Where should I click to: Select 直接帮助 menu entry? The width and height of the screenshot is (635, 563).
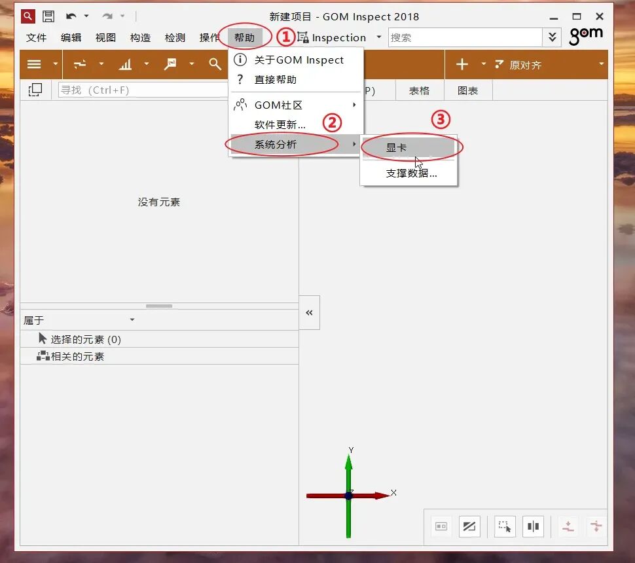click(296, 79)
